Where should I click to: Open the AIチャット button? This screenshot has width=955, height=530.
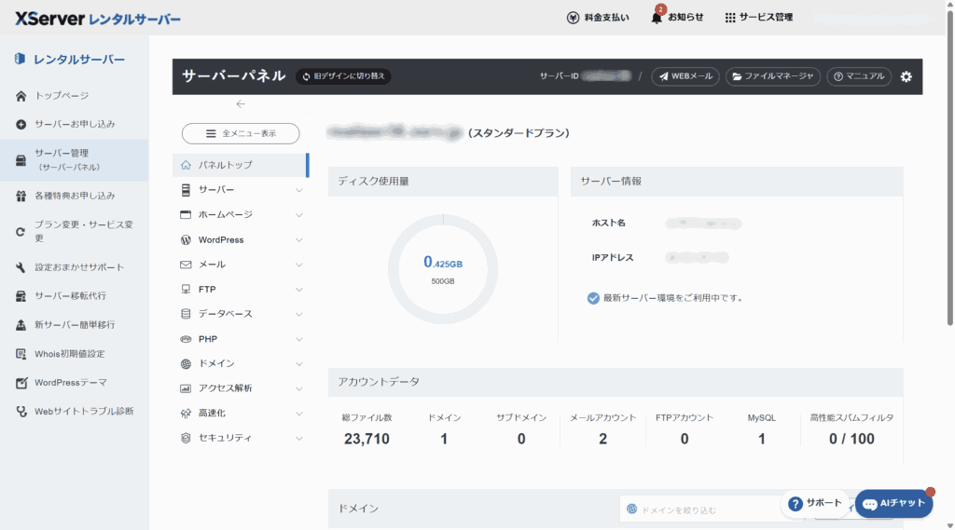[893, 503]
